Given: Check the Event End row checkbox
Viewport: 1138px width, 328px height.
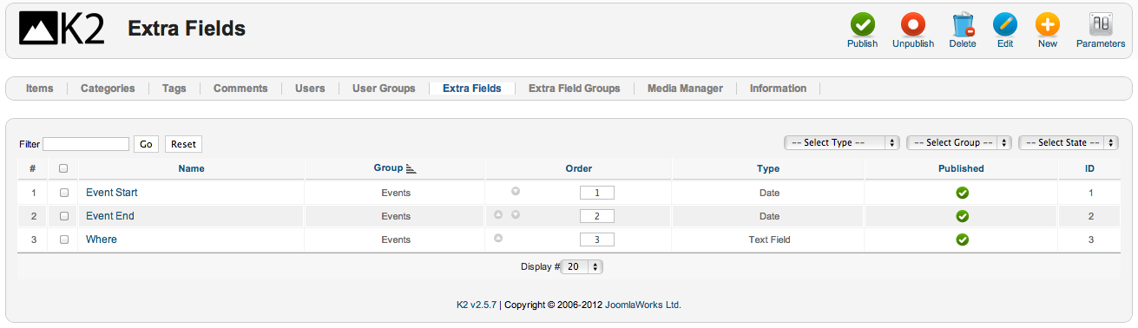Looking at the screenshot, I should pos(64,216).
